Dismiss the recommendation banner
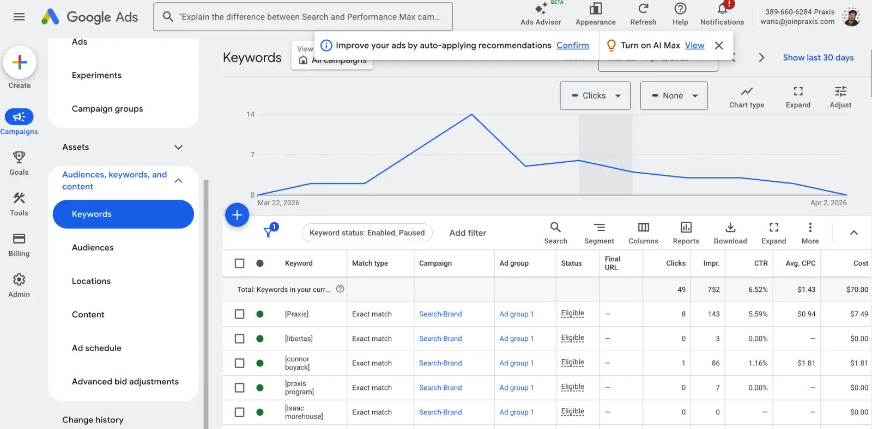 point(719,45)
